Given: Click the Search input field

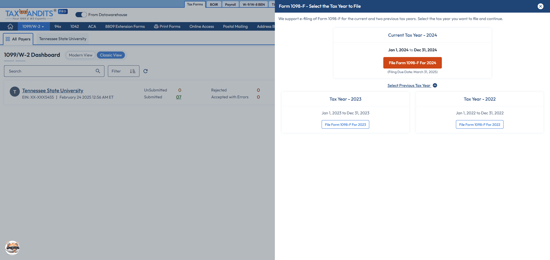Looking at the screenshot, I should coord(54,71).
